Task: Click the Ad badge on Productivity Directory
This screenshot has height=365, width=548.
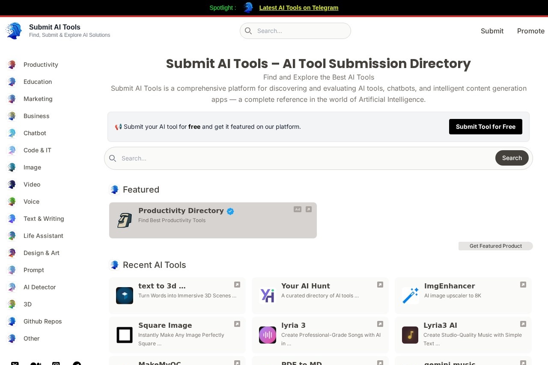Action: point(298,209)
